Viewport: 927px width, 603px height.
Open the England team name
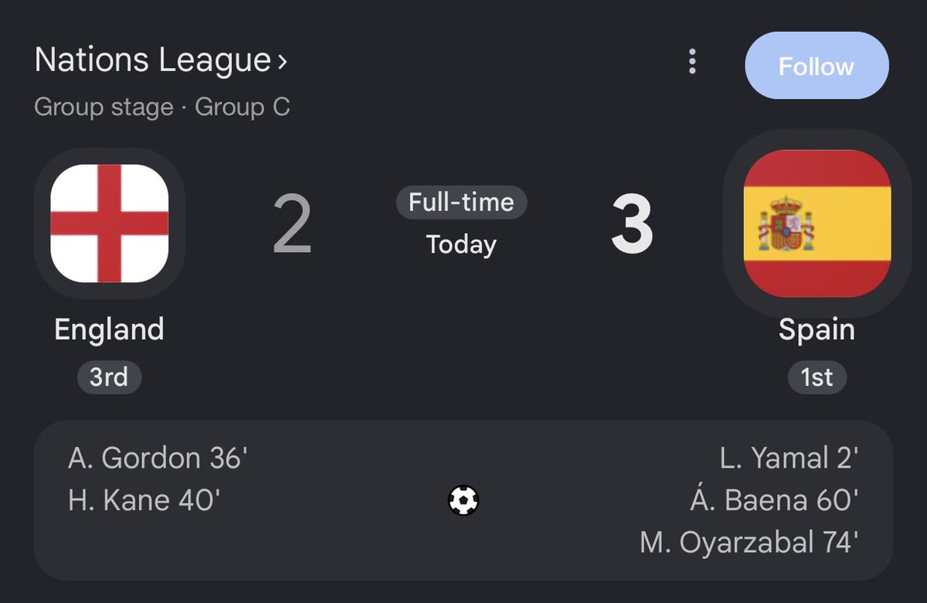pos(109,329)
